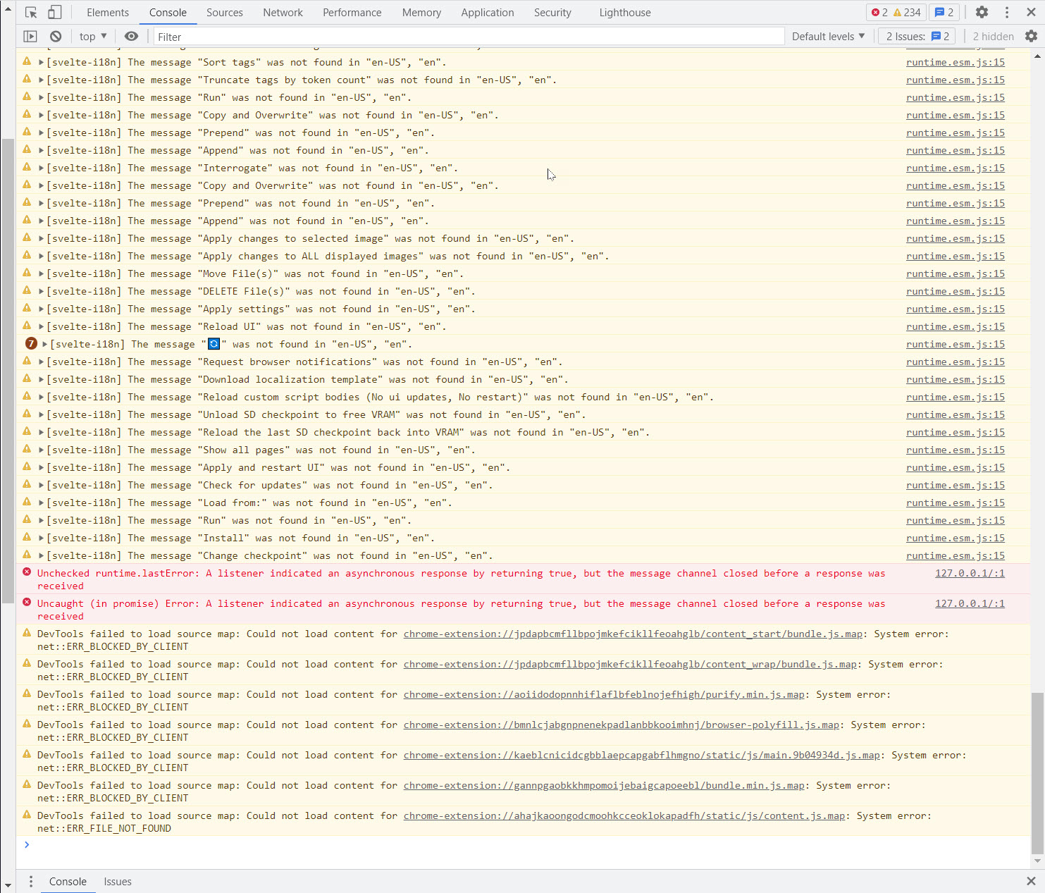Click the '2 Issues' button

pyautogui.click(x=916, y=36)
